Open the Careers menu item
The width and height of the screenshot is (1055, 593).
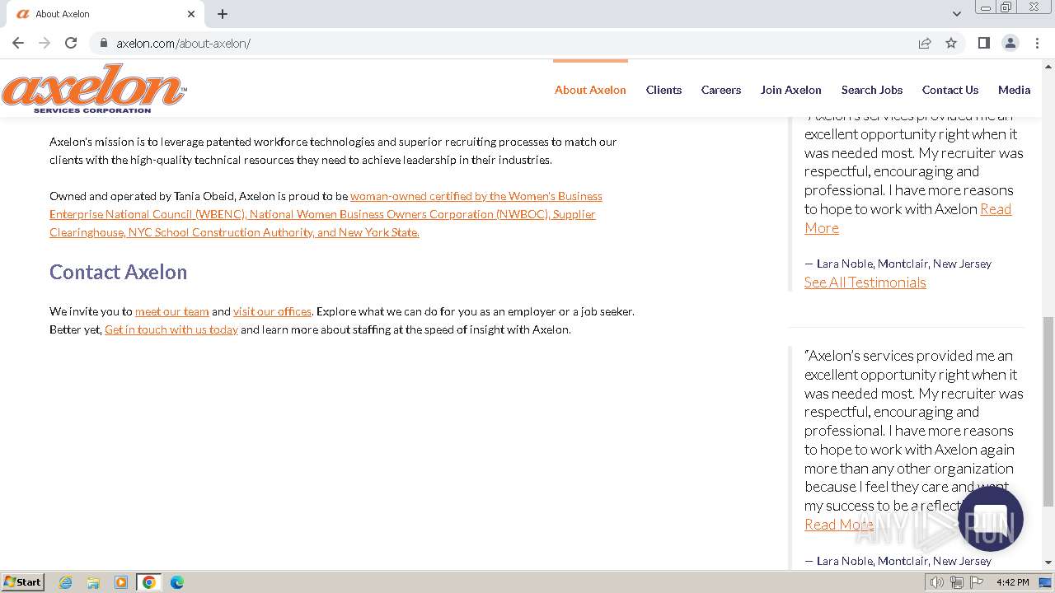point(721,90)
